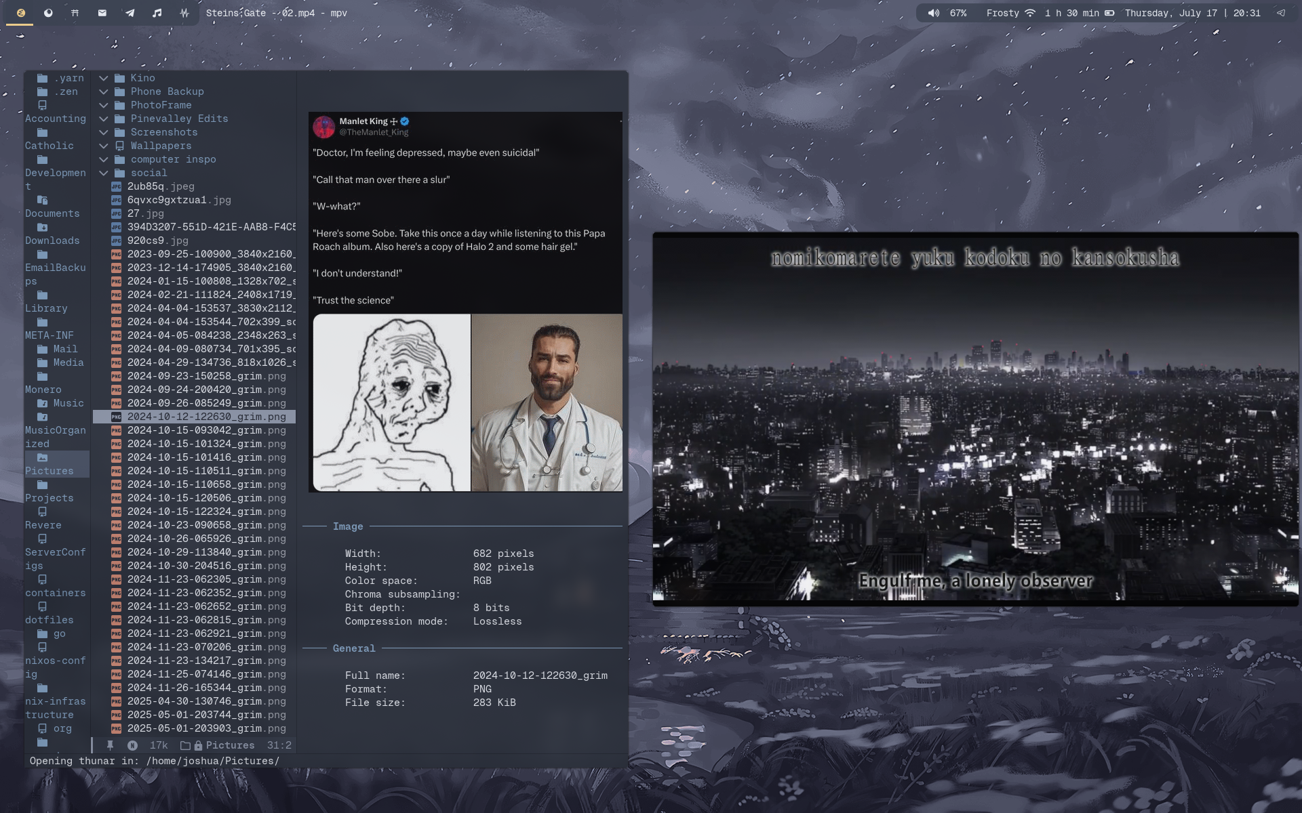Viewport: 1302px width, 813px height.
Task: Select file 2025-04-30-130746_grim.png
Action: pos(207,701)
